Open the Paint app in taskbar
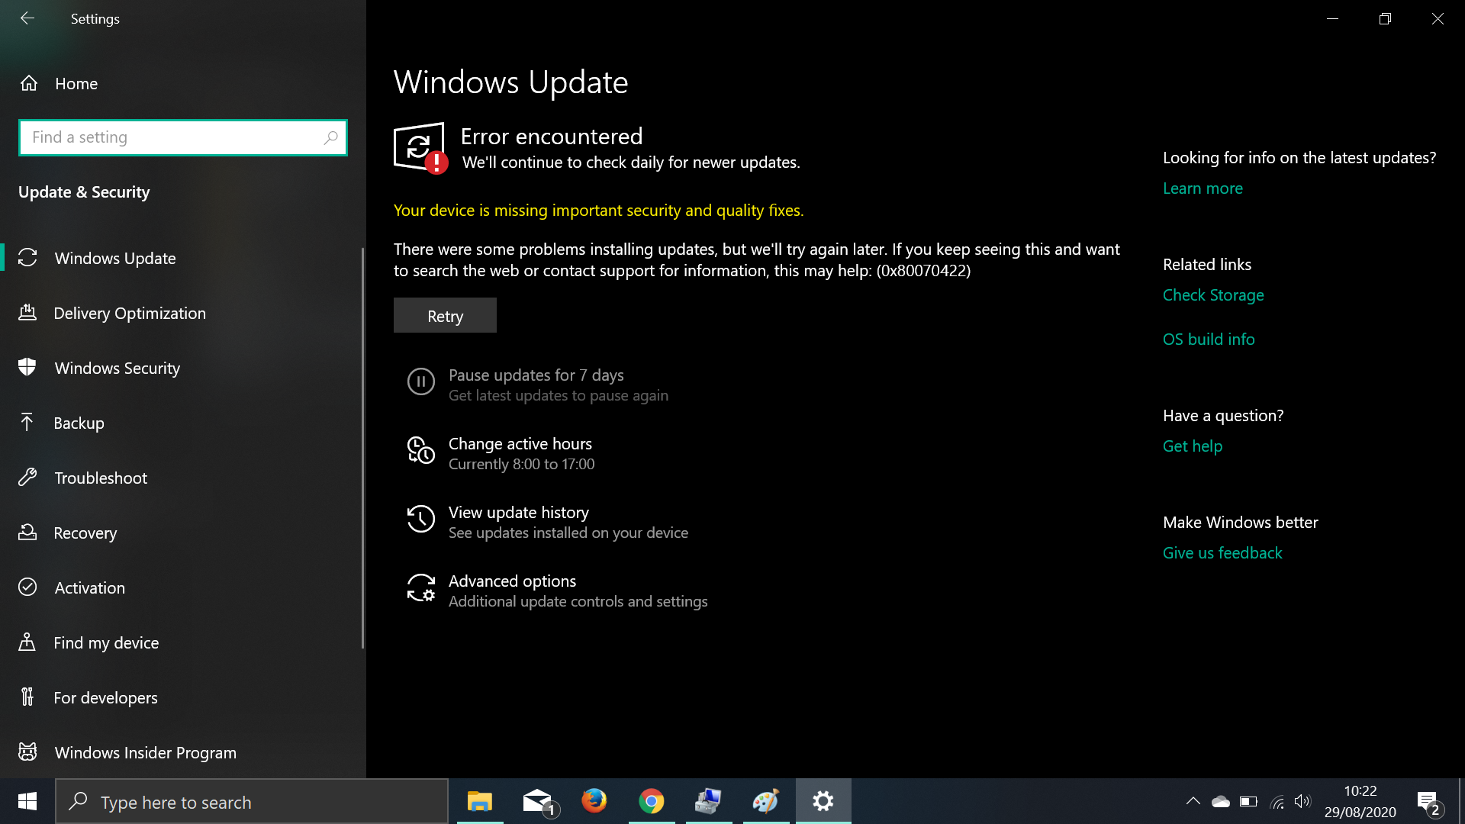This screenshot has width=1465, height=824. click(x=766, y=801)
